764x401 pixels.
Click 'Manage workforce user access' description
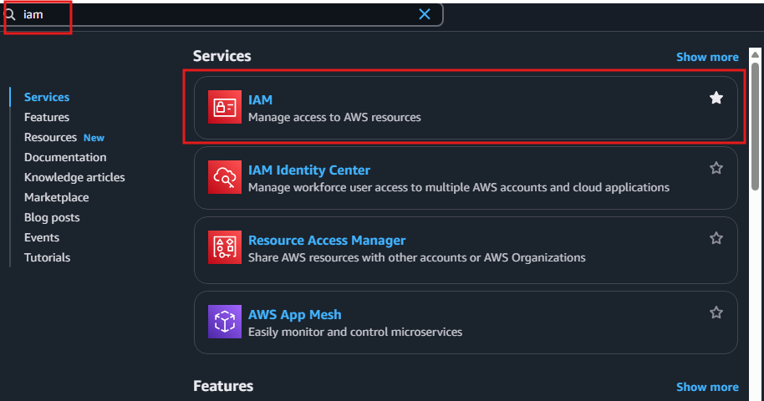click(x=459, y=187)
